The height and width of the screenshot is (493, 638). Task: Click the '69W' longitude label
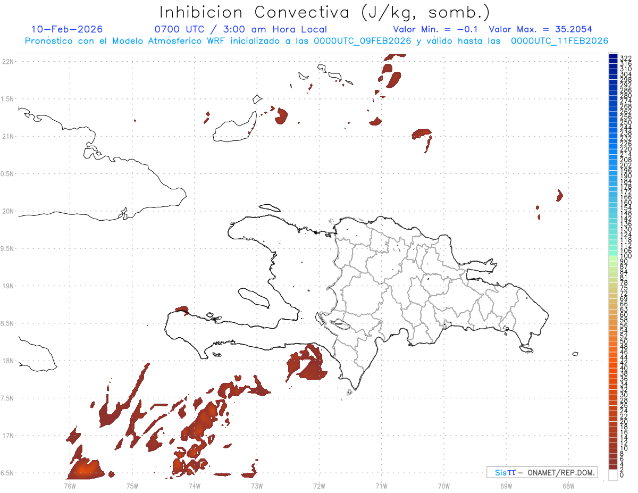click(x=506, y=486)
